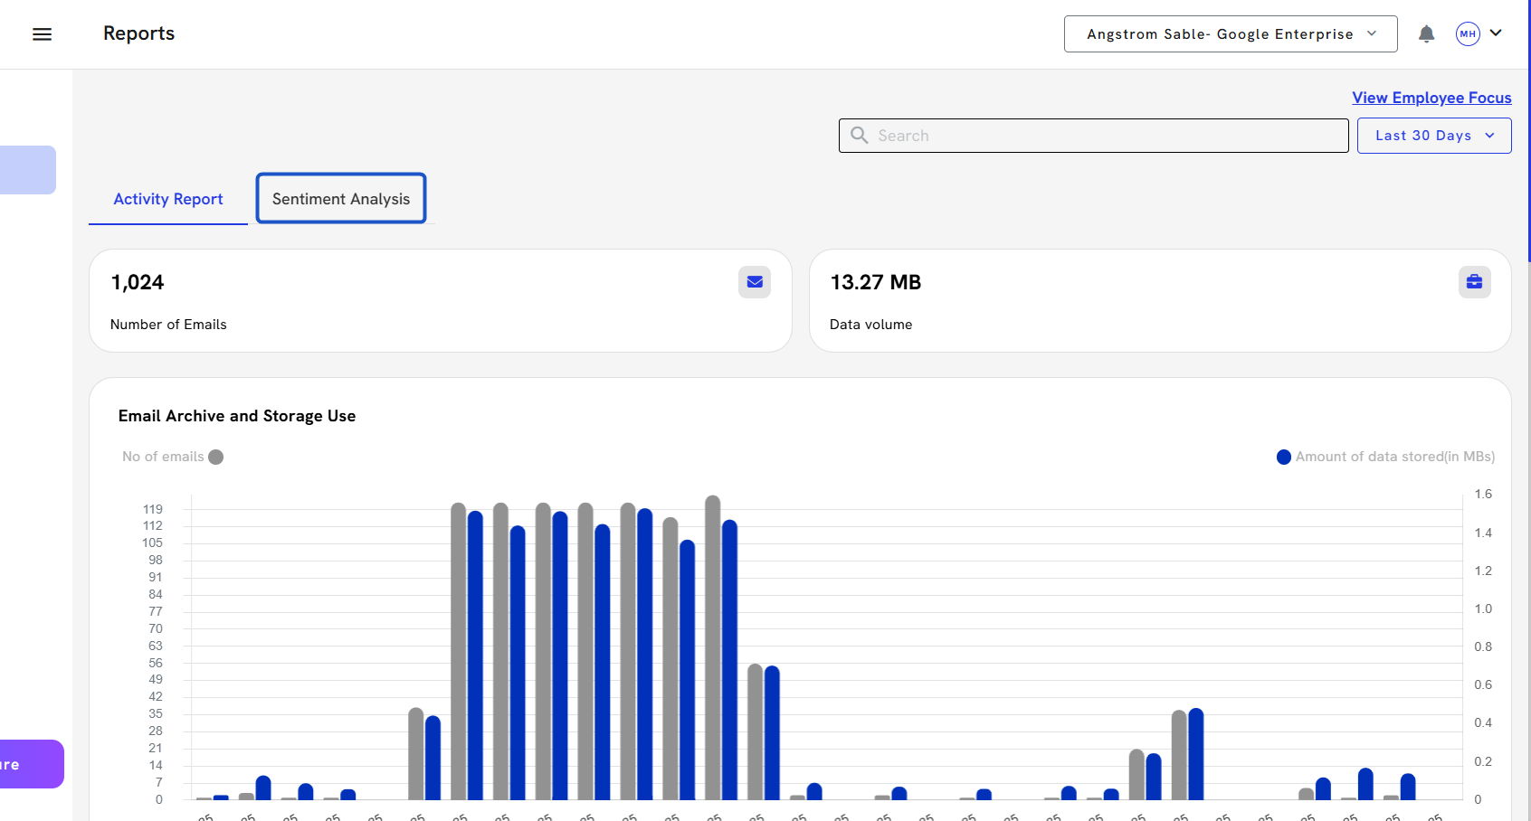
Task: Click the highlighted sidebar item on left
Action: [27, 170]
